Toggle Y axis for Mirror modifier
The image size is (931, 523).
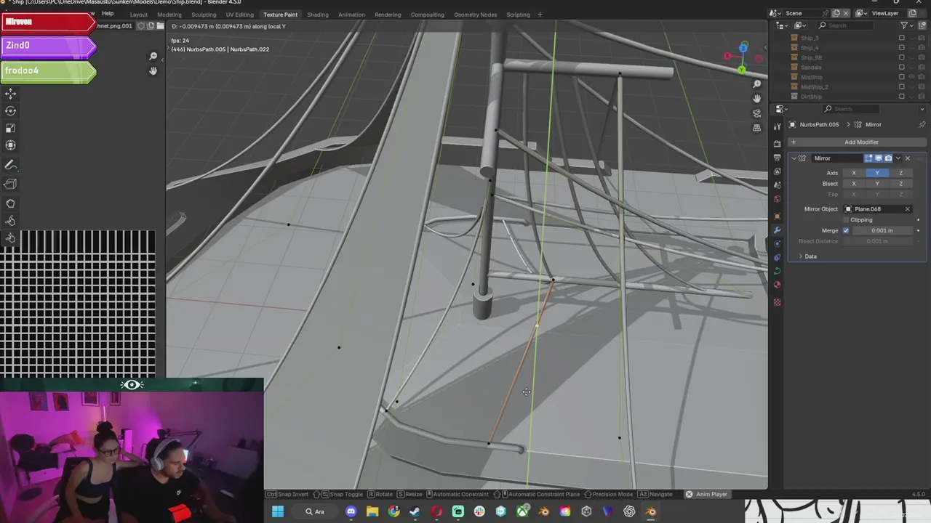[x=877, y=173]
